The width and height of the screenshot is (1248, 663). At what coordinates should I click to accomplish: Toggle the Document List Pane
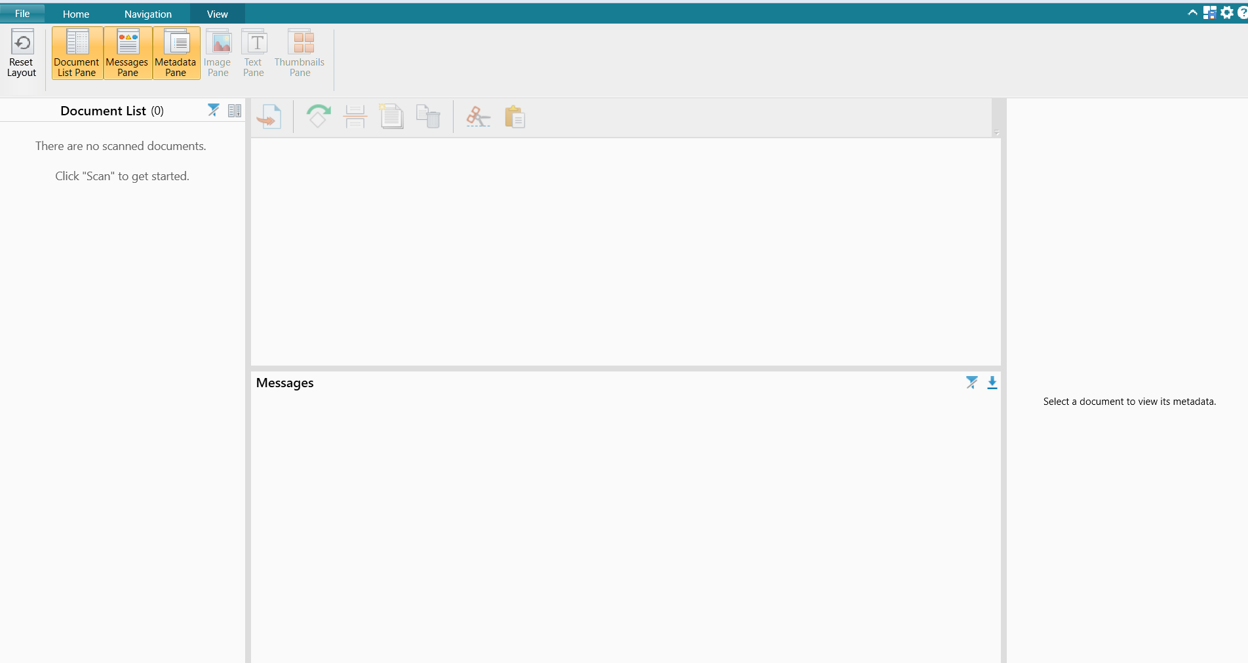point(77,54)
